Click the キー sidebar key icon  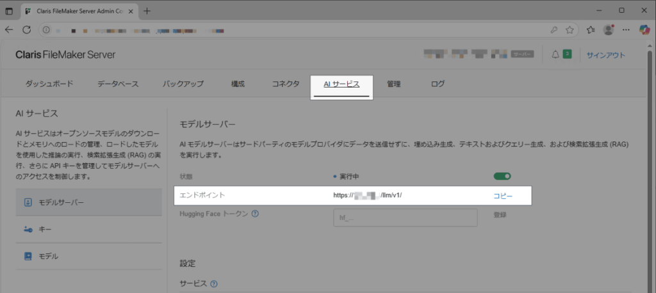click(28, 229)
